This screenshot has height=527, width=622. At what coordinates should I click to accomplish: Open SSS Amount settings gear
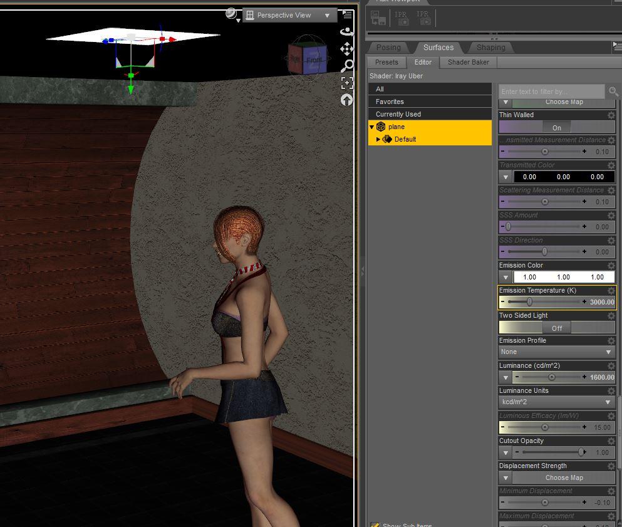point(611,215)
